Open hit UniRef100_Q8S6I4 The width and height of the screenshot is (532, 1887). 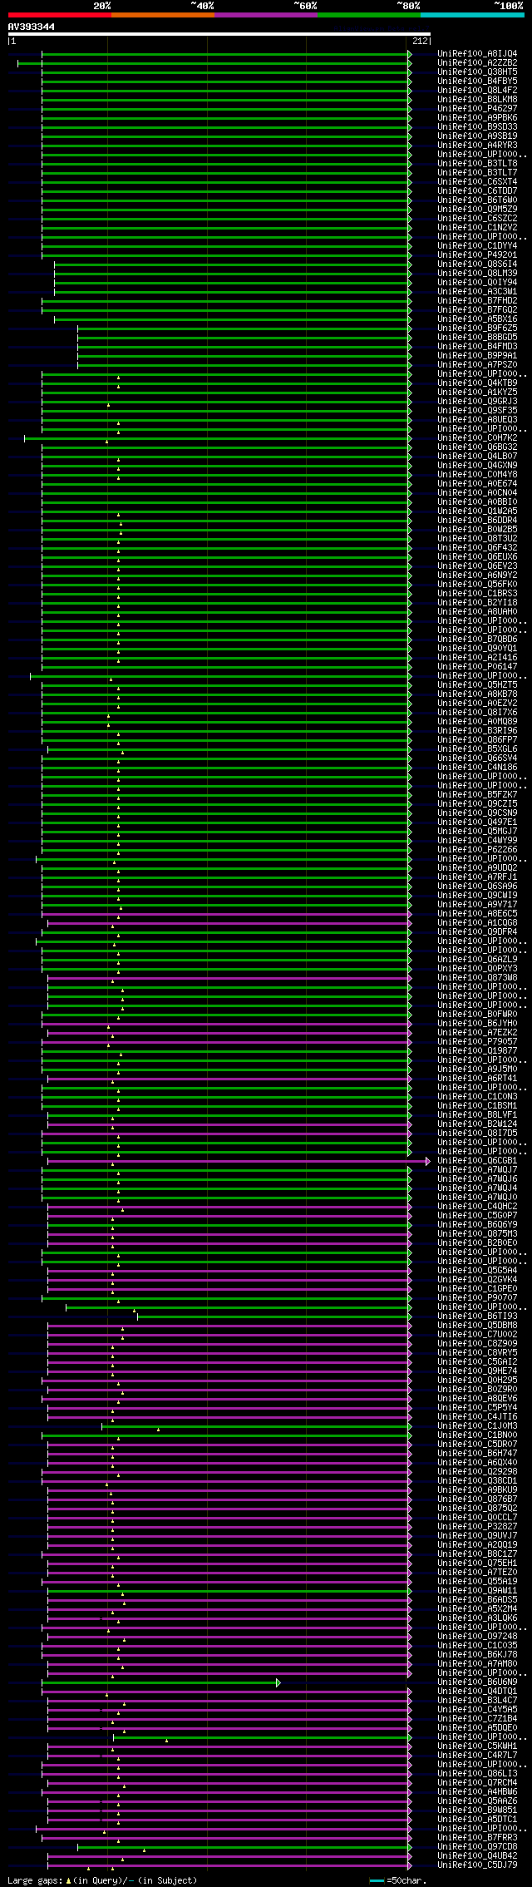click(477, 264)
